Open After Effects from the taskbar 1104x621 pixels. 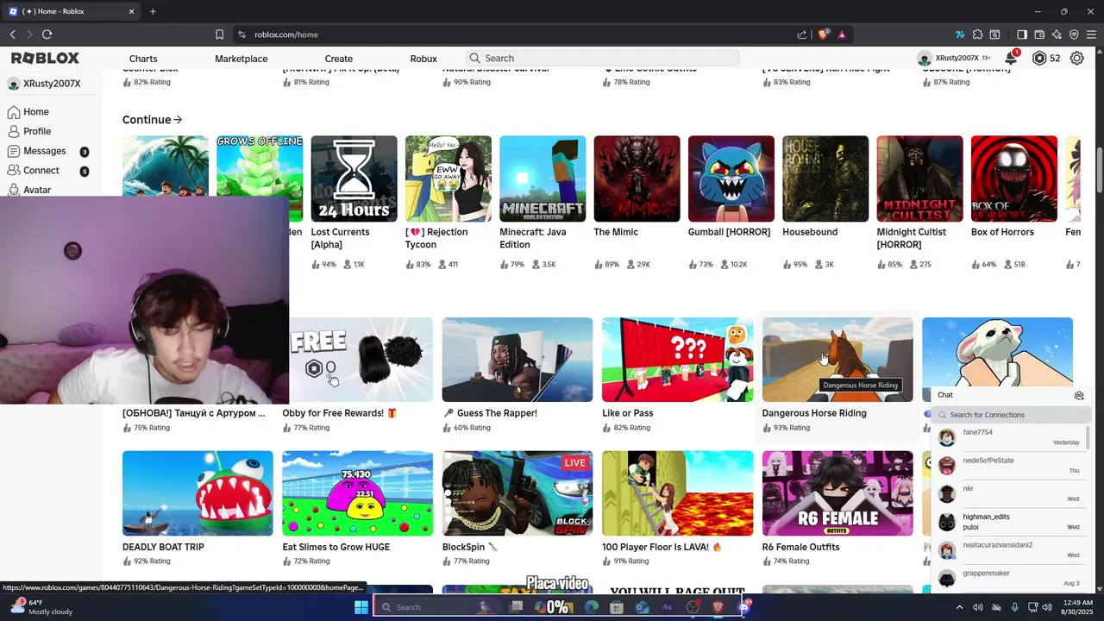667,607
